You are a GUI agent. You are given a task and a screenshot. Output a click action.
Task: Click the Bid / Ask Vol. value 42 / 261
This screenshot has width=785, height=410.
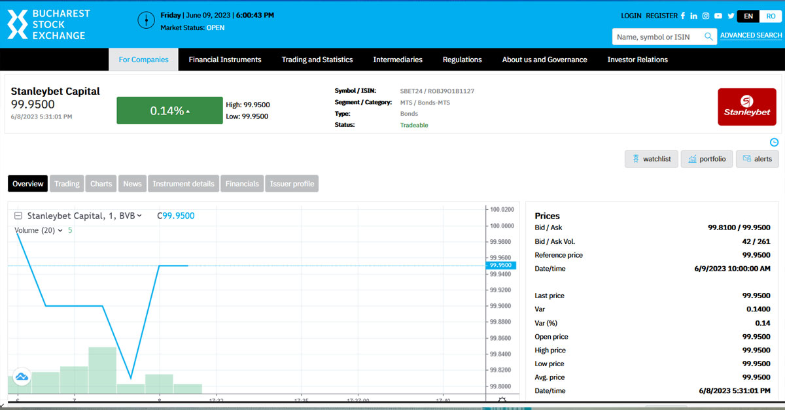point(756,241)
